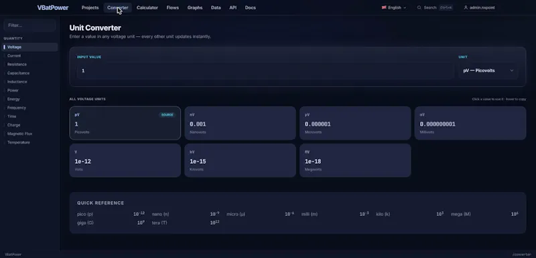Switch to the Graphs page
Screen dimensions: 536x258
[x=195, y=7]
